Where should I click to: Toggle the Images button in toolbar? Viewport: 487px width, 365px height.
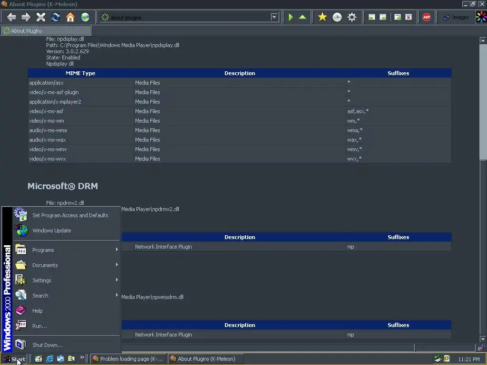(x=456, y=17)
